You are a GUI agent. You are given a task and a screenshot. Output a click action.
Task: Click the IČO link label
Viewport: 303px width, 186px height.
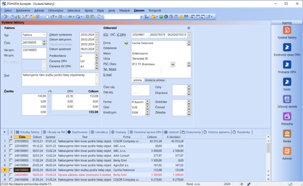pos(106,35)
